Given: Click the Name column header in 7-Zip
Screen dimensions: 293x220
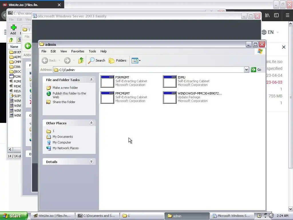Looking at the screenshot, I should tap(14, 47).
